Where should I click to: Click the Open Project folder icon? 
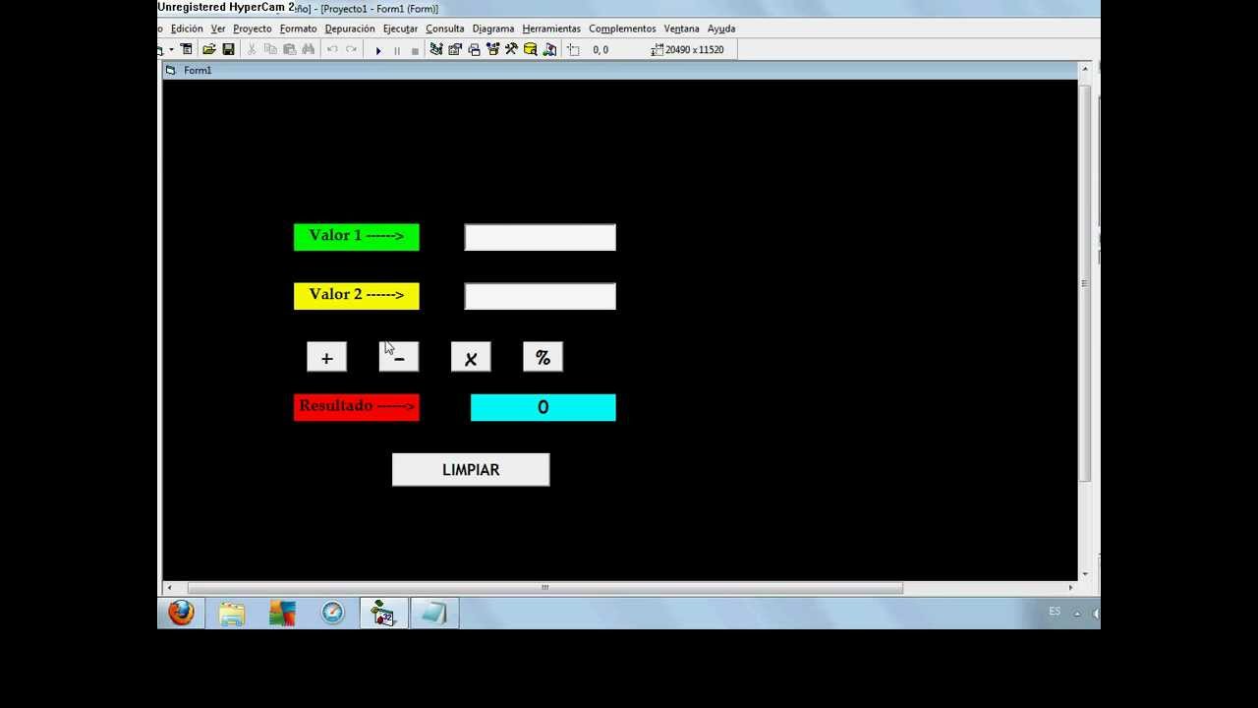point(209,49)
